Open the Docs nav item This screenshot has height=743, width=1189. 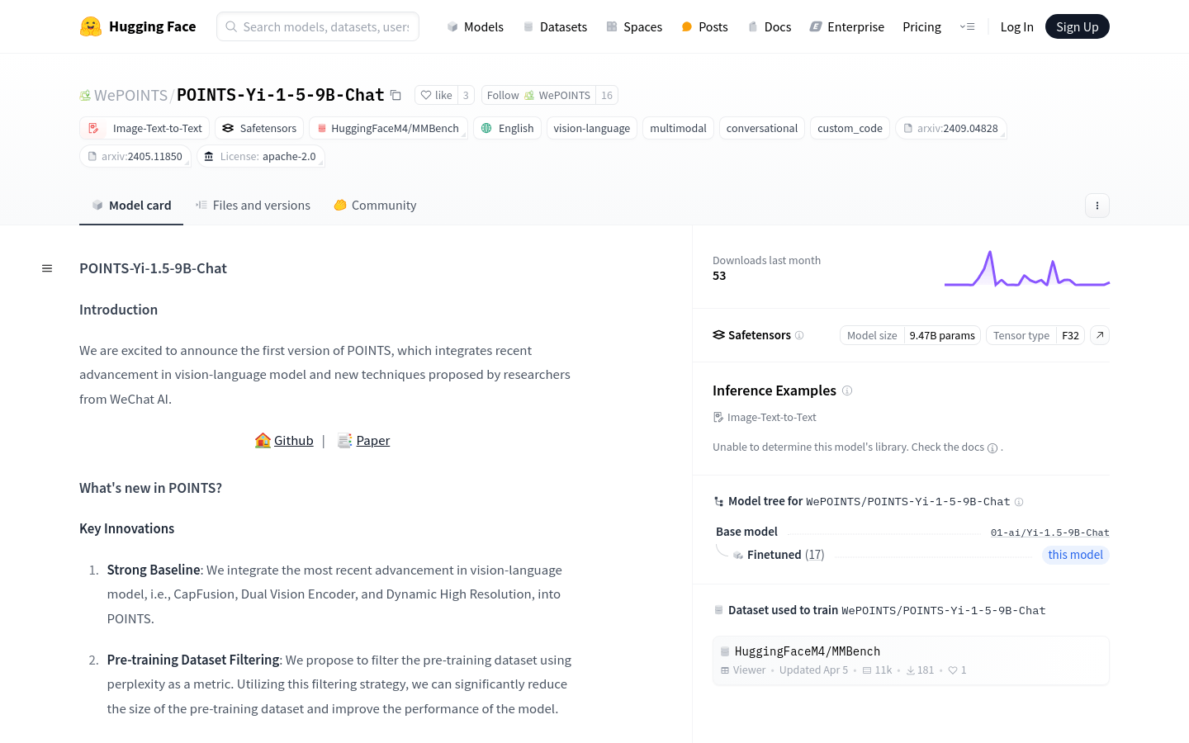[x=769, y=26]
